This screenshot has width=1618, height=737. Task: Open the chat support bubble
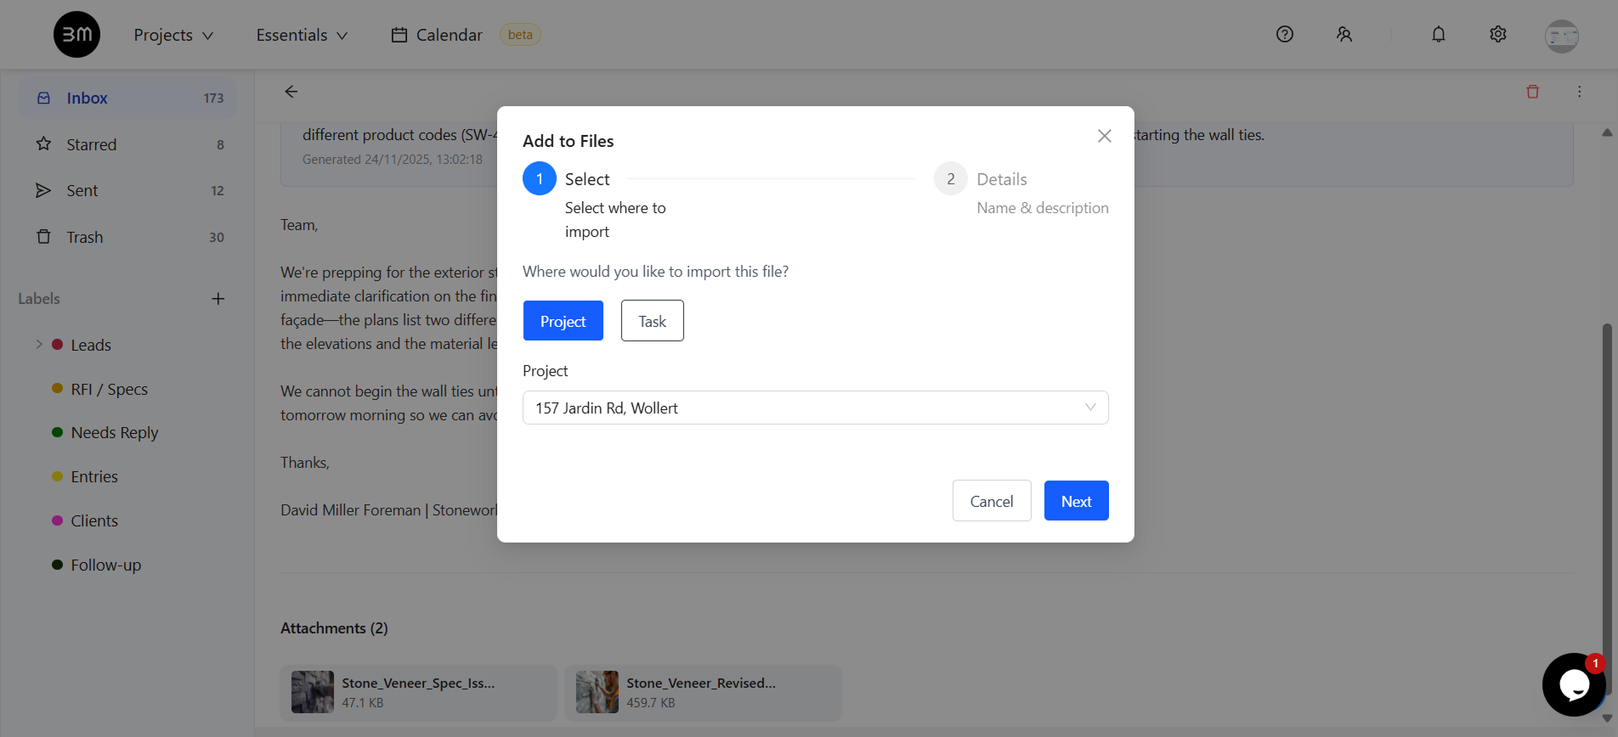click(1574, 684)
